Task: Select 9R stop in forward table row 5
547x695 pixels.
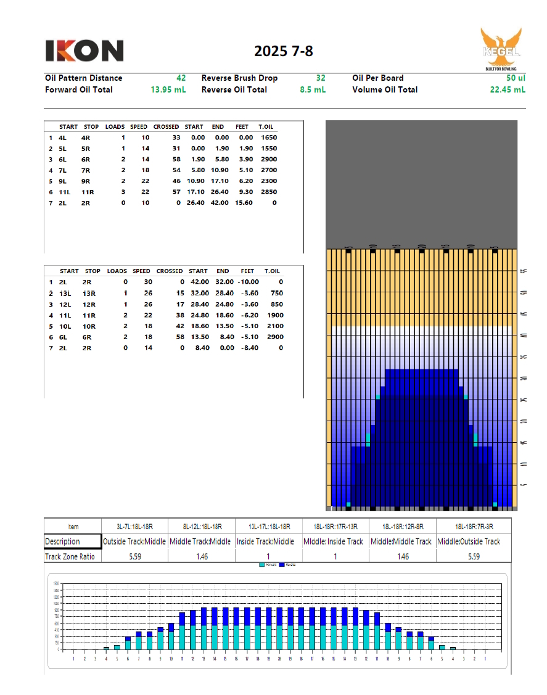Action: pos(86,181)
